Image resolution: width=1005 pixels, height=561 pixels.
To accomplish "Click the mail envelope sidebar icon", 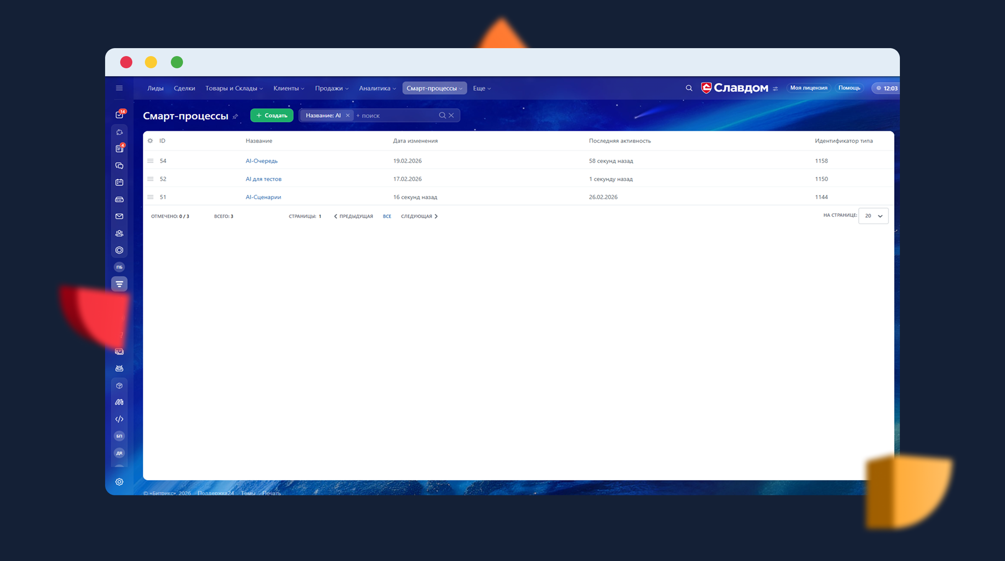I will [119, 216].
